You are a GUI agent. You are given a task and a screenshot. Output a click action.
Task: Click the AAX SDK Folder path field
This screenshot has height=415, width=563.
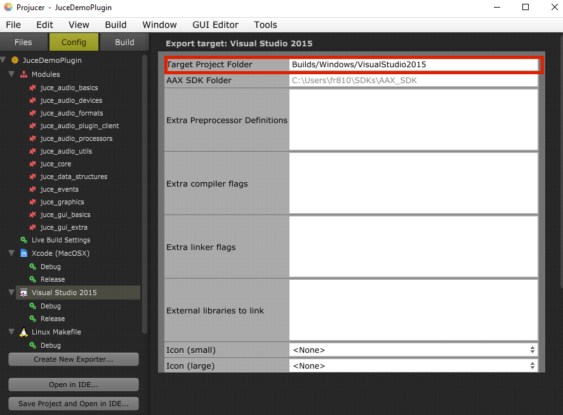point(413,81)
